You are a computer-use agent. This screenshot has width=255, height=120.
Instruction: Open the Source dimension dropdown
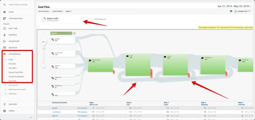[x=61, y=33]
